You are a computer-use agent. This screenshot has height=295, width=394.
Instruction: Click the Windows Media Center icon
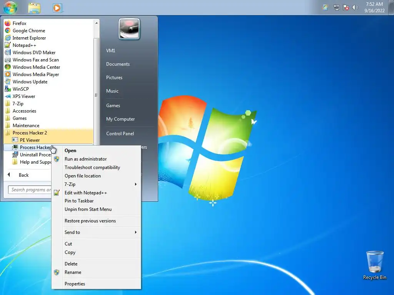click(8, 67)
